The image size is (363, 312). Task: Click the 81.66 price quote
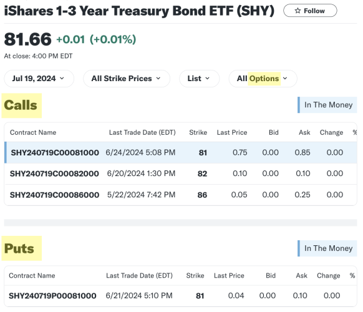point(28,39)
